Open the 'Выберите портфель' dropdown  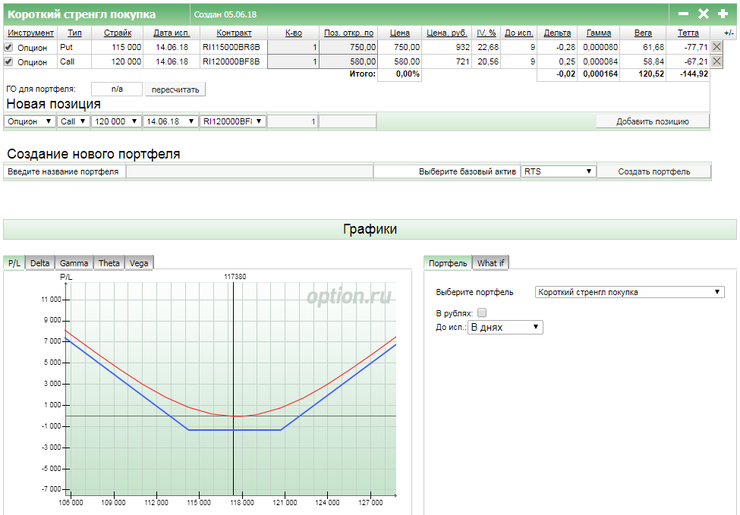(x=629, y=292)
